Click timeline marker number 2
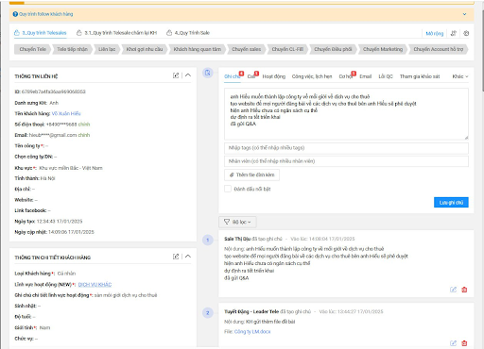484x349 pixels. [208, 313]
